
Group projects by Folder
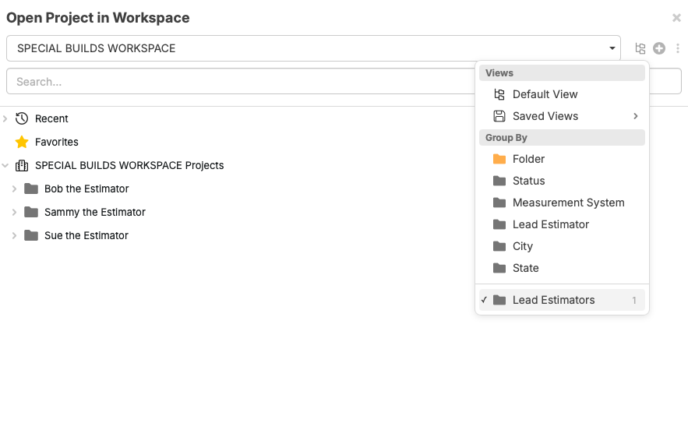[528, 159]
